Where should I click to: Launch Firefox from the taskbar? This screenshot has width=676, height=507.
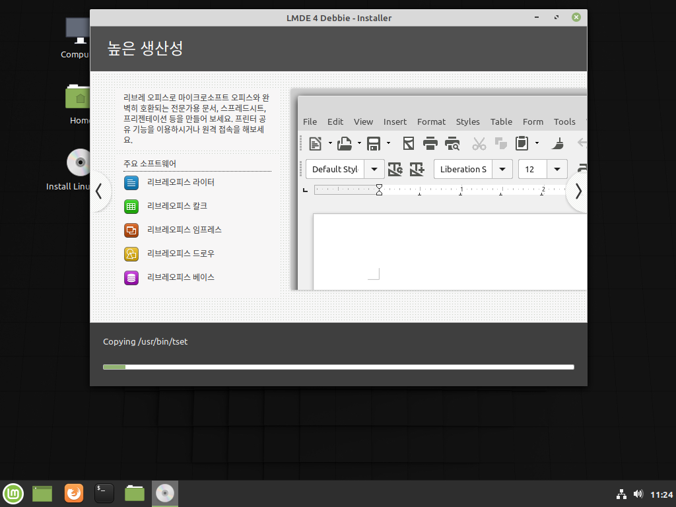[x=74, y=493]
